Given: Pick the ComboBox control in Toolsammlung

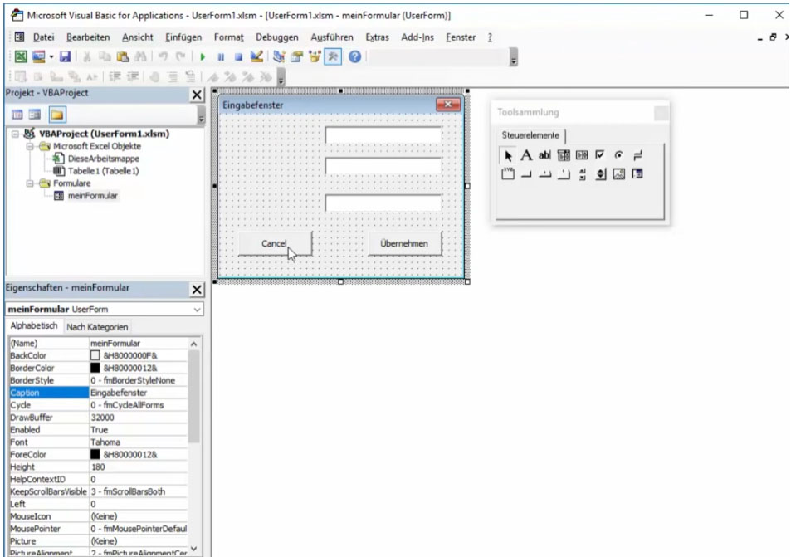Looking at the screenshot, I should 564,155.
